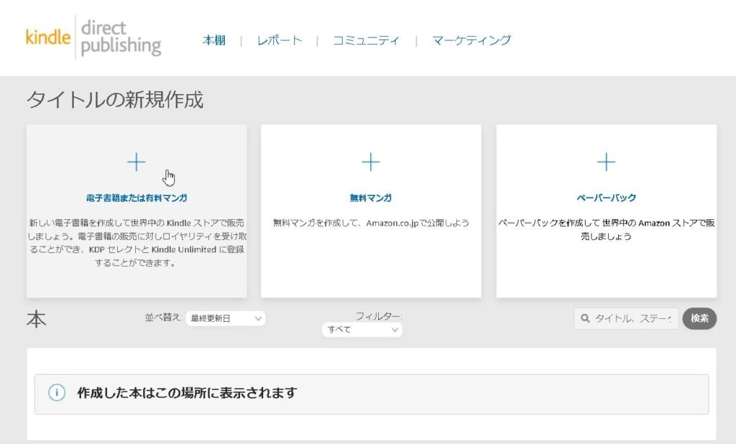Focus the タイトル search input field
This screenshot has height=444, width=736.
632,318
